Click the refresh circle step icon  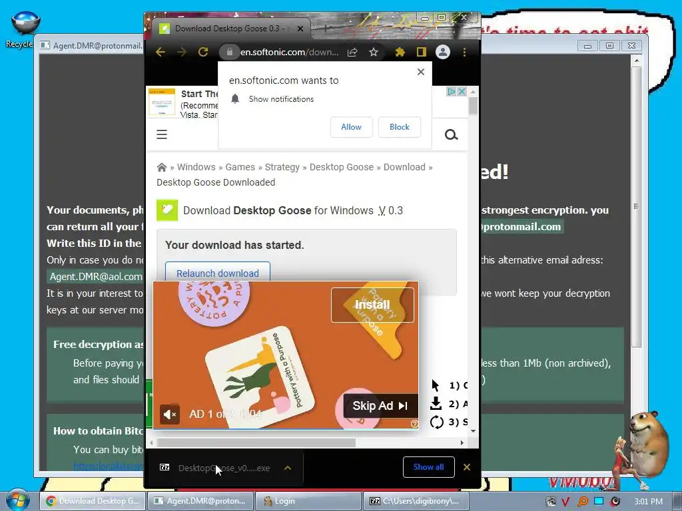point(436,422)
